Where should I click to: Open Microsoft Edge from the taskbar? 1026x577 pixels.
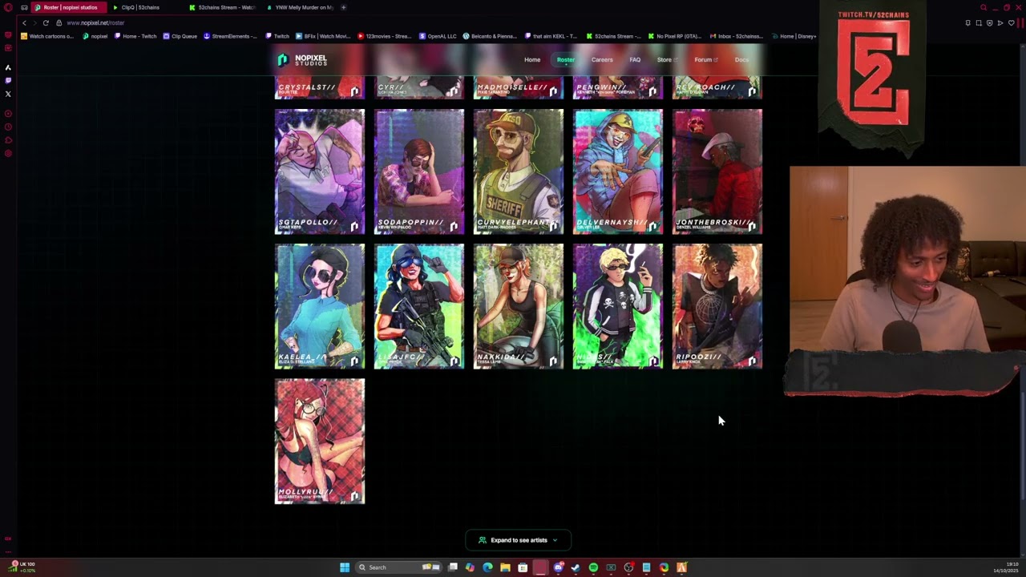pos(487,567)
